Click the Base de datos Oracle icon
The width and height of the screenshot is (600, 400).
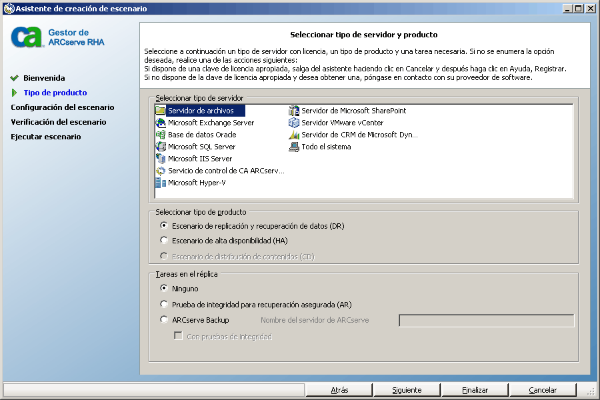(161, 135)
